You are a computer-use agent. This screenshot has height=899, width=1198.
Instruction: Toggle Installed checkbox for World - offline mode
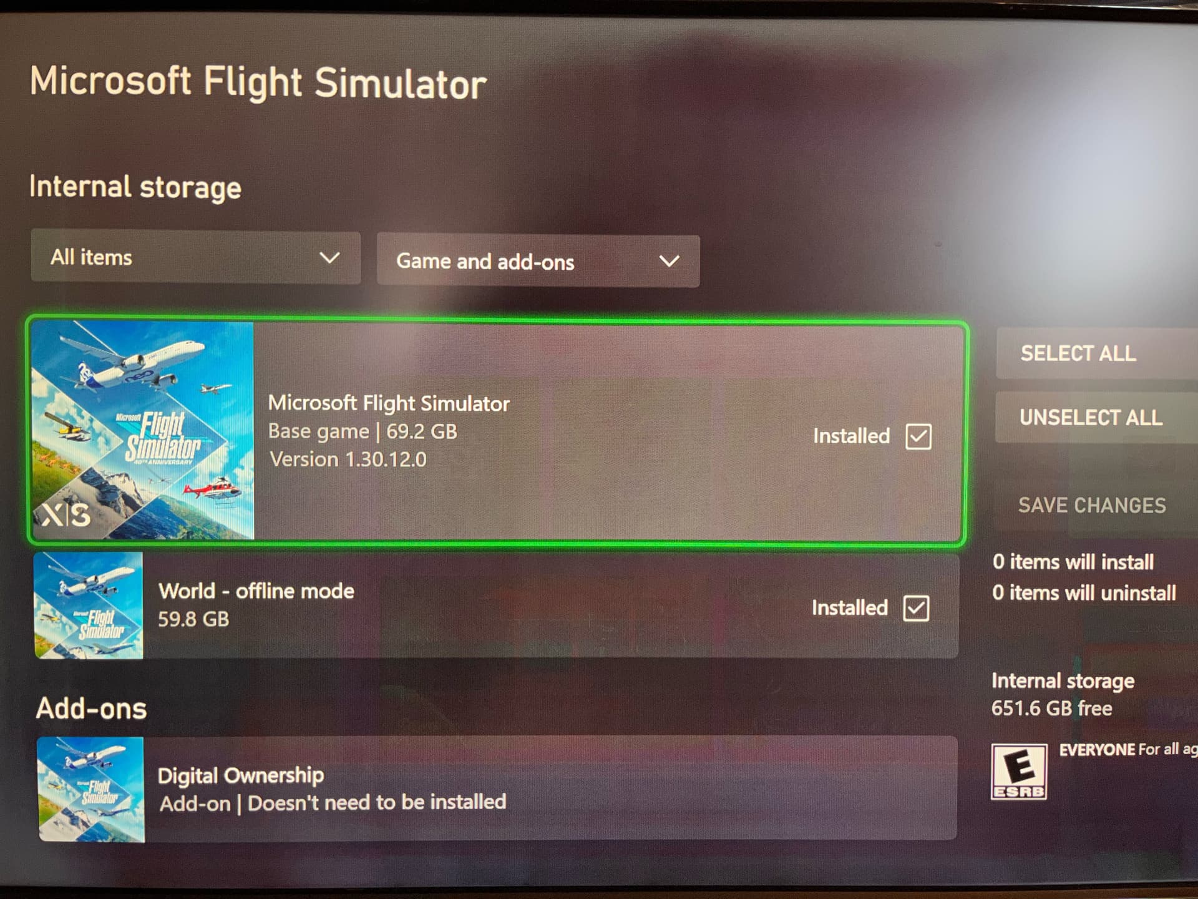[x=916, y=608]
